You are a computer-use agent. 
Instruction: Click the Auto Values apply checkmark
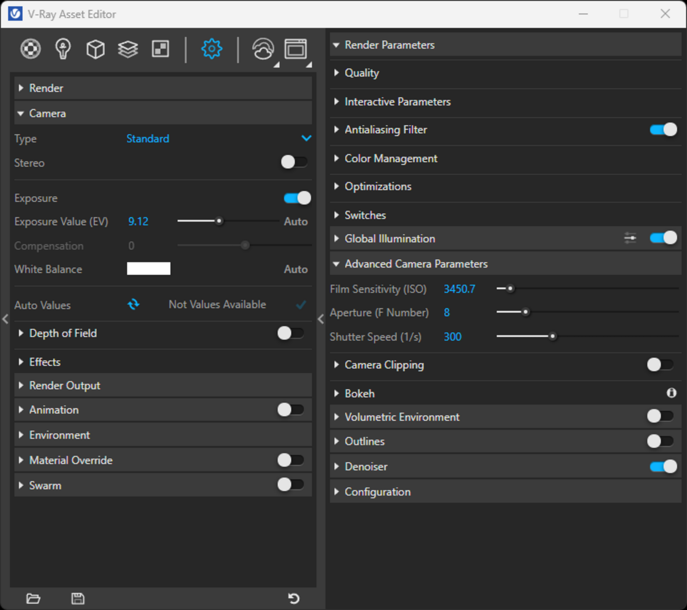click(x=301, y=305)
